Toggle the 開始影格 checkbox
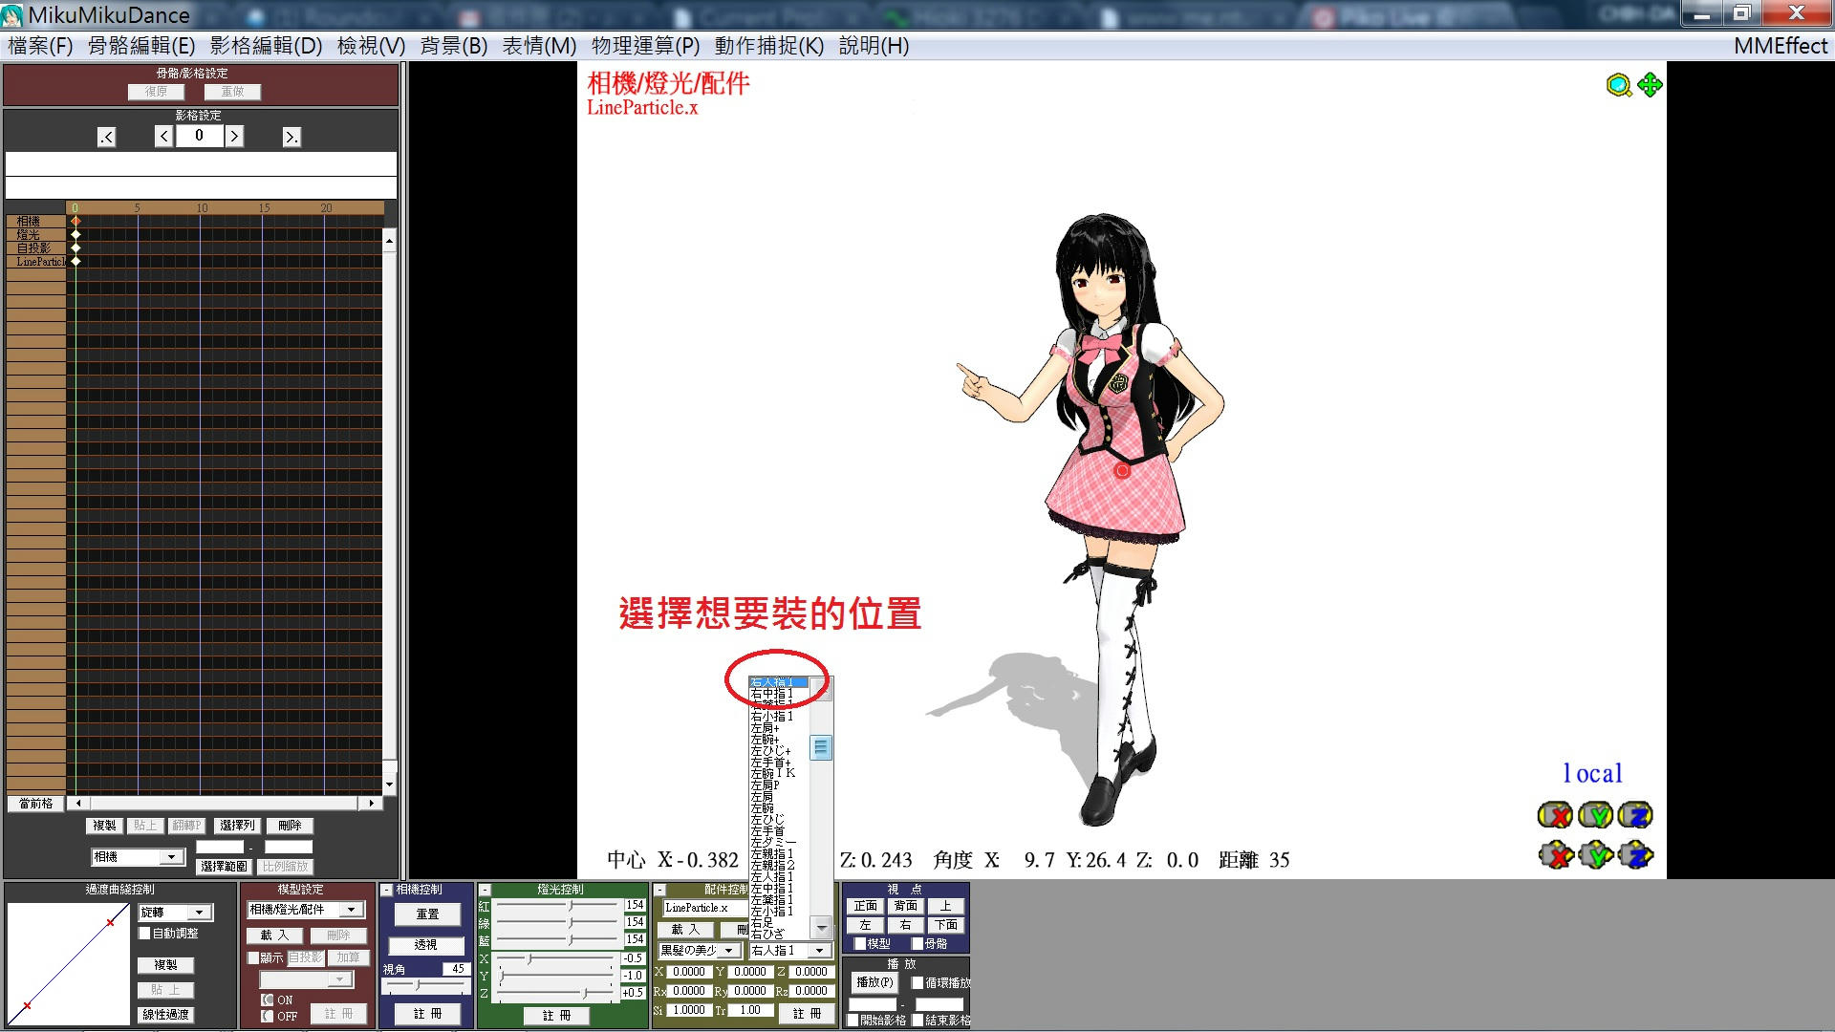Screen dimensions: 1835x1032 point(853,1021)
